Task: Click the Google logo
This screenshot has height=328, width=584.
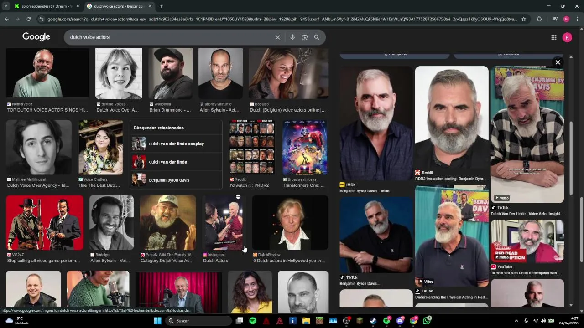Action: (36, 37)
